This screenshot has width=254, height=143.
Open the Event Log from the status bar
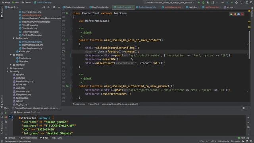tap(243, 138)
